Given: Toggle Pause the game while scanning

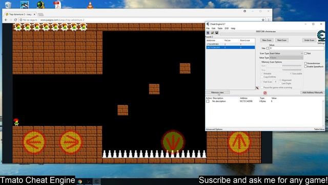Looking at the screenshot, I should (x=262, y=87).
